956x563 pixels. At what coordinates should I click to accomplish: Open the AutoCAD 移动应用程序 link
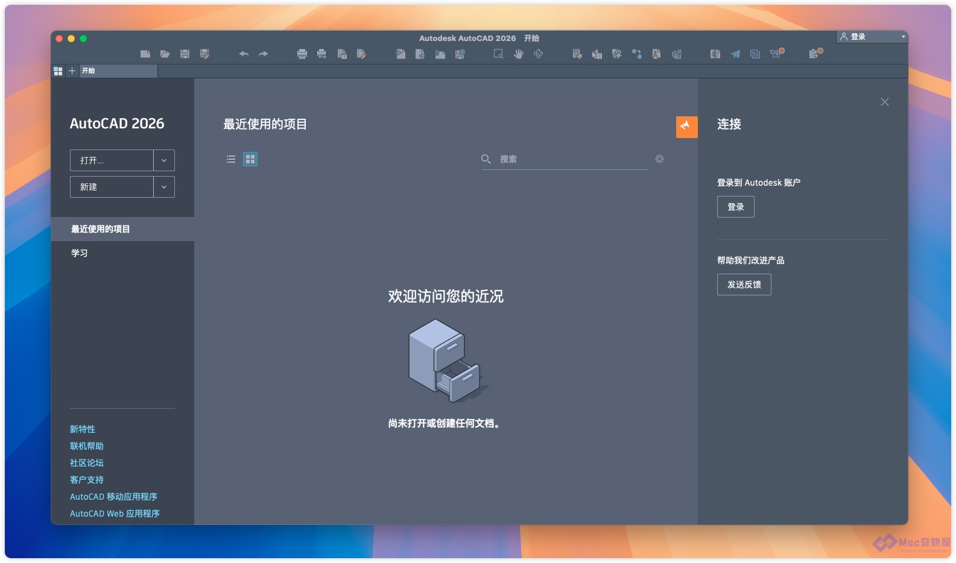pos(113,497)
